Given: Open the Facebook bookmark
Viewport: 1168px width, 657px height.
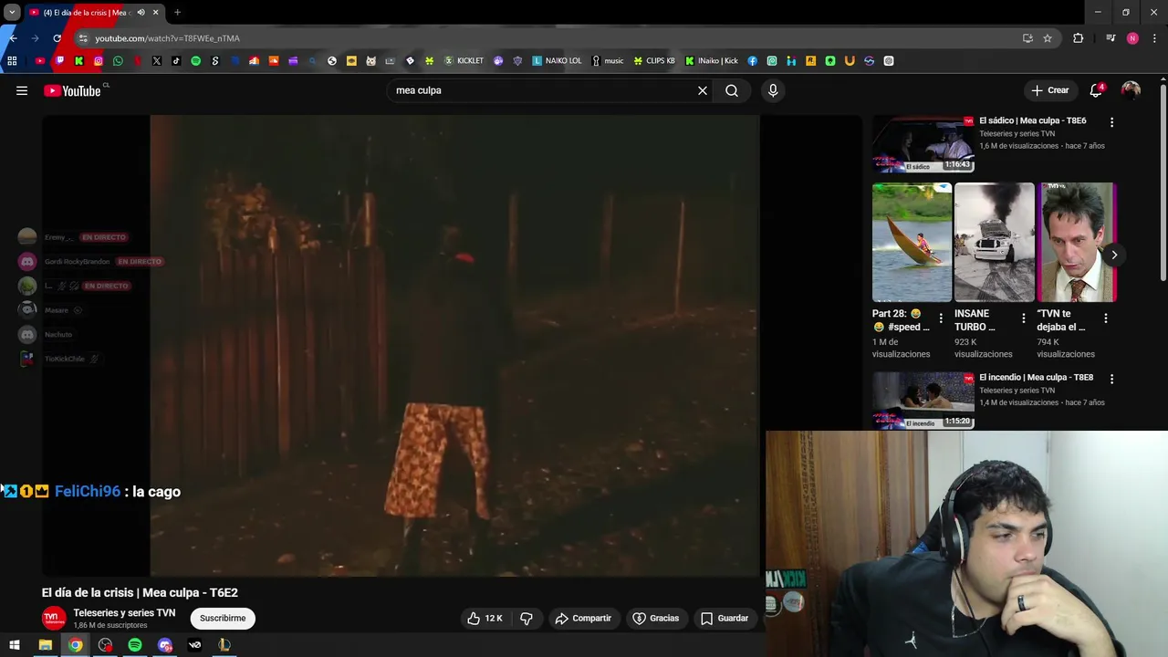Looking at the screenshot, I should point(753,61).
